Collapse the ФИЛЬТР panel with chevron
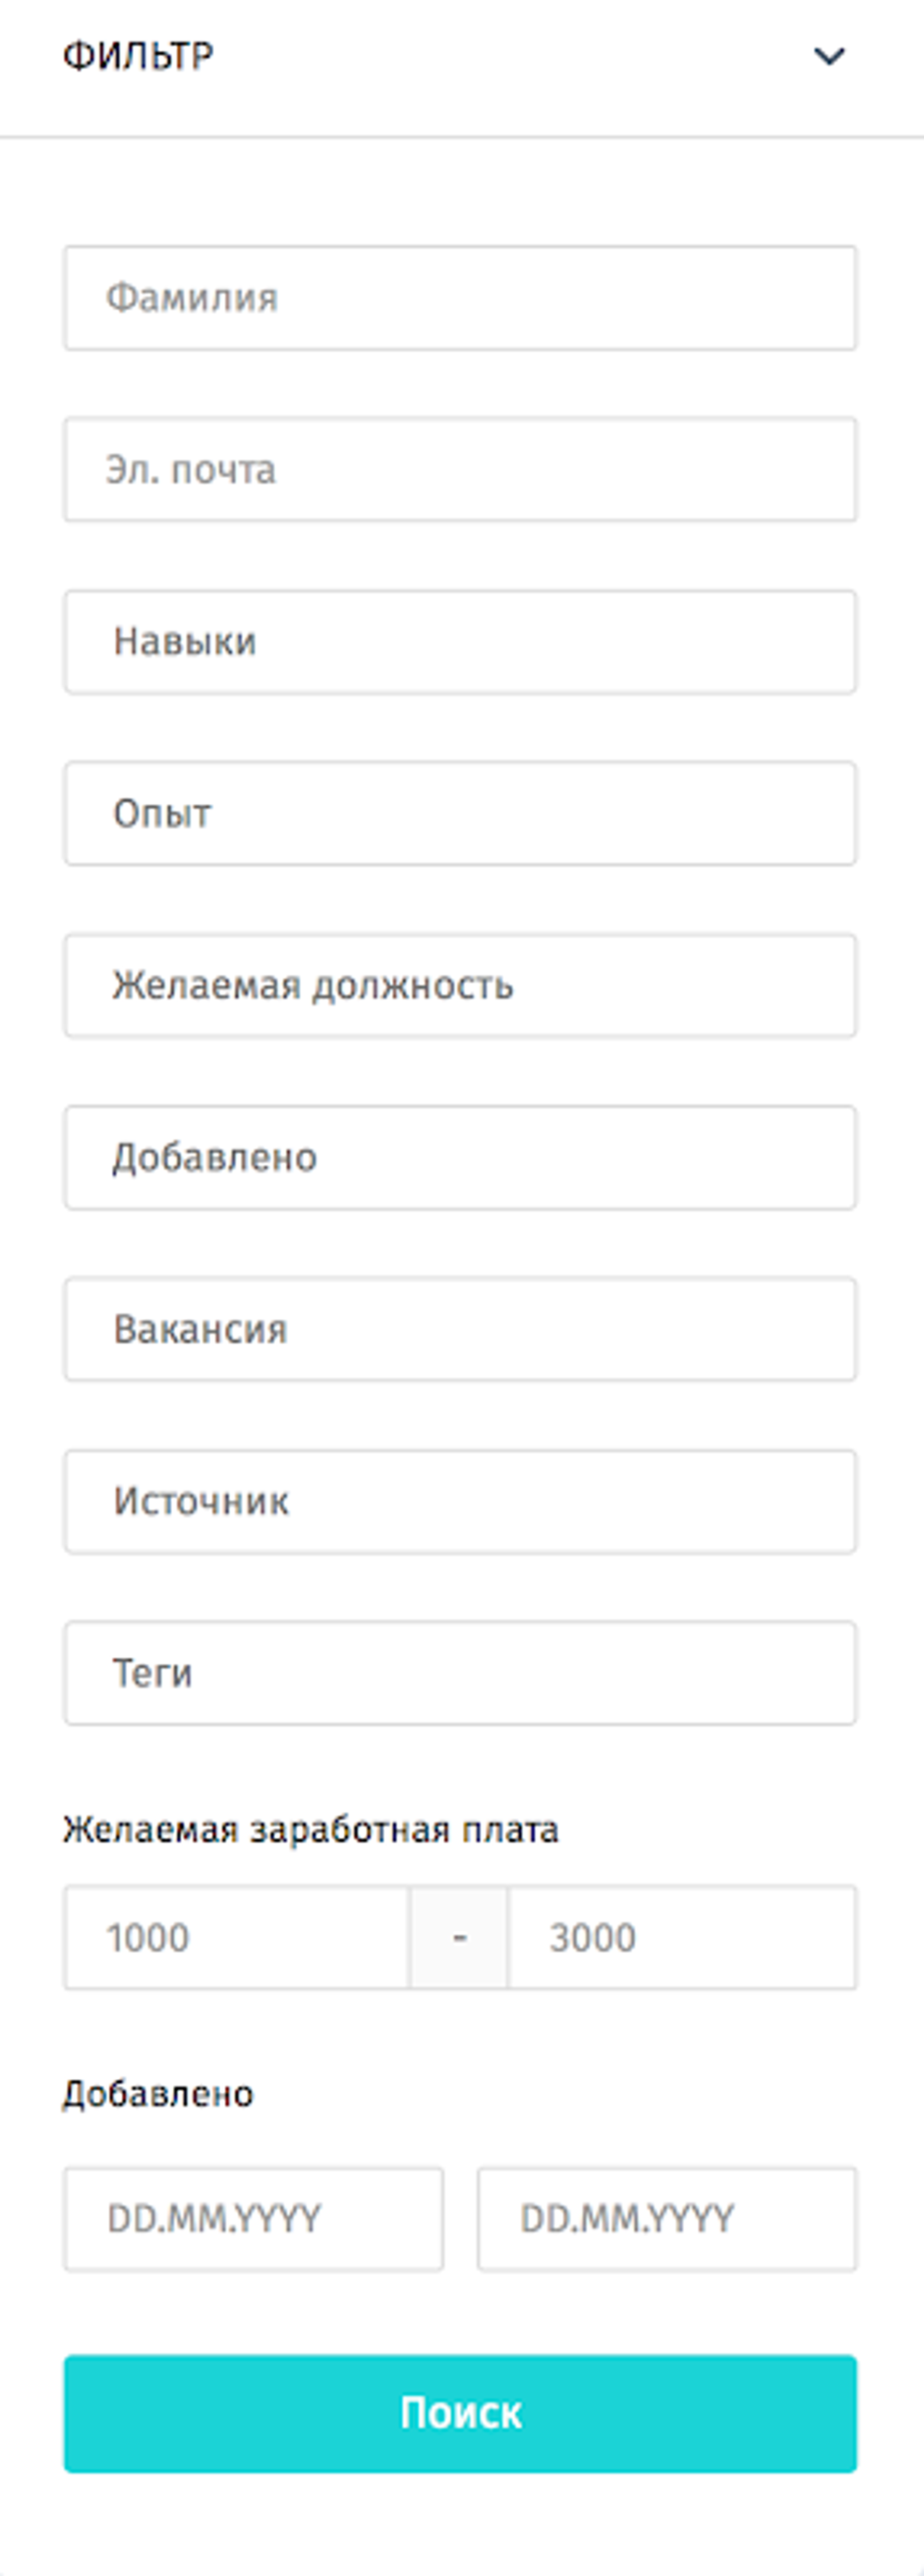This screenshot has height=2576, width=924. click(829, 56)
